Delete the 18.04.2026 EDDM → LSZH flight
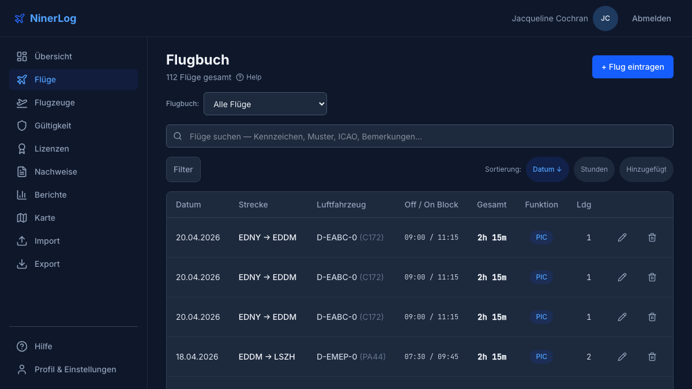Viewport: 692px width, 389px height. click(652, 357)
